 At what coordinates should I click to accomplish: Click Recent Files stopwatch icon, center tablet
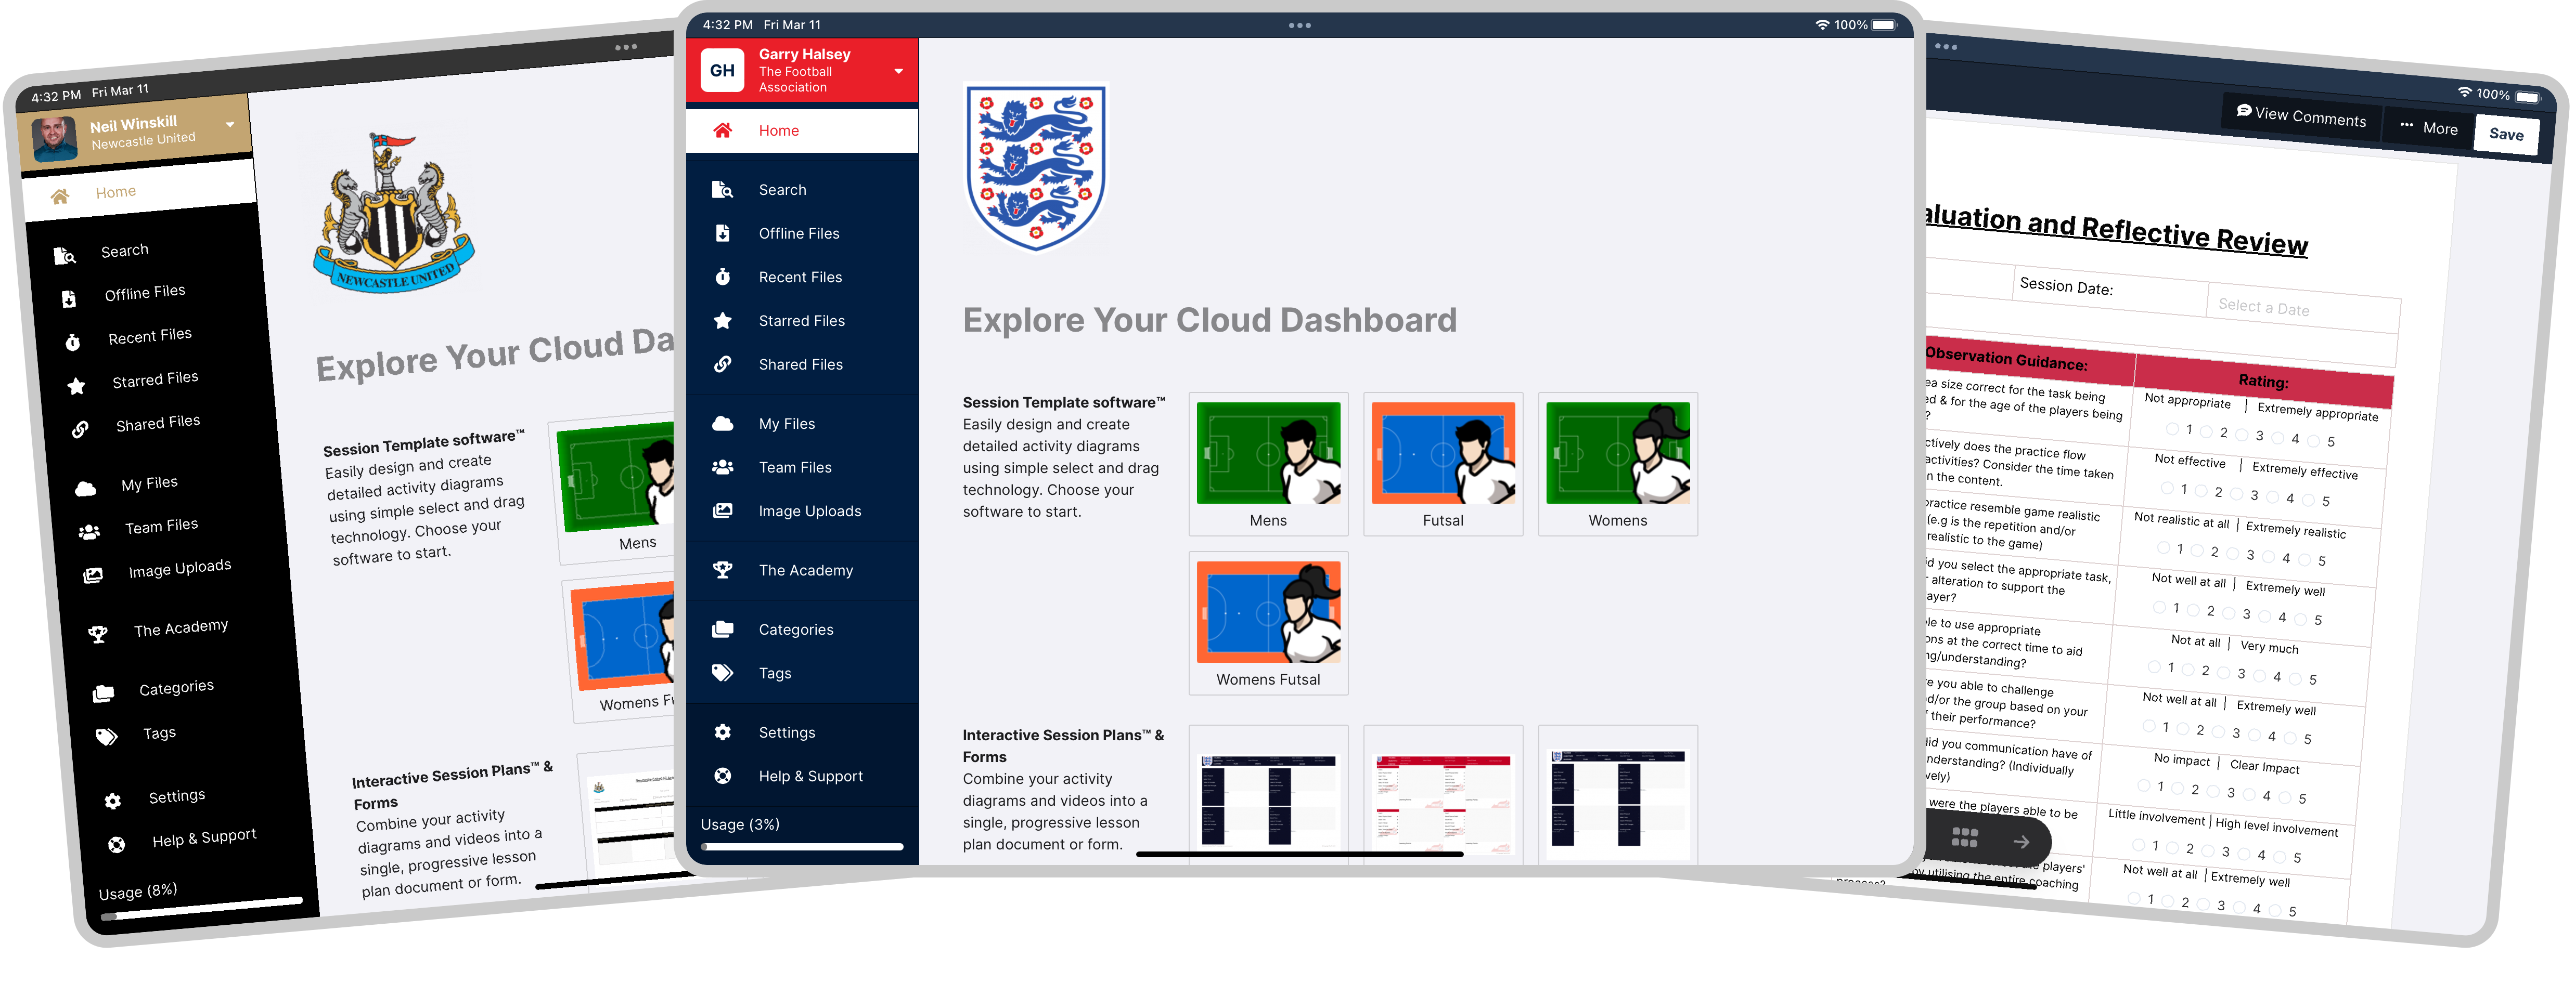coord(722,278)
